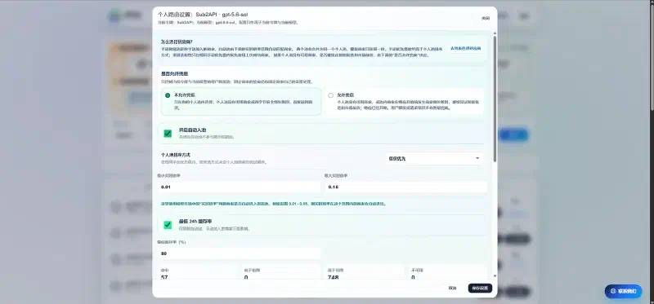Click the minimum rate field showing 0.01
This screenshot has height=304, width=654.
(239, 187)
